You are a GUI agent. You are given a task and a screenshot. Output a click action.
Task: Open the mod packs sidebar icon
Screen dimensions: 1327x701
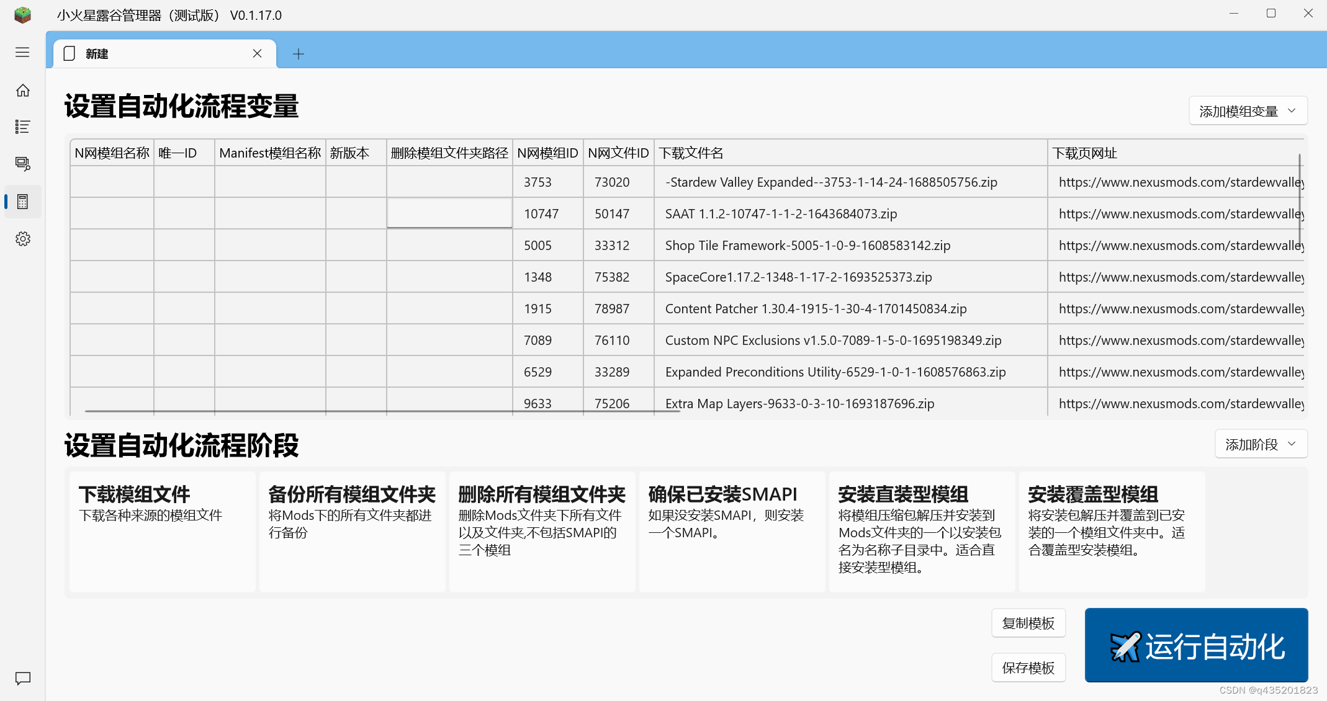(23, 164)
